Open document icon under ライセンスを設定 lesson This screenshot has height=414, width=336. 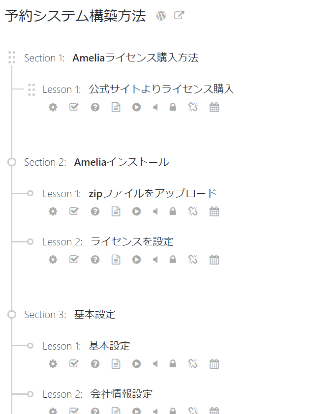pyautogui.click(x=116, y=260)
